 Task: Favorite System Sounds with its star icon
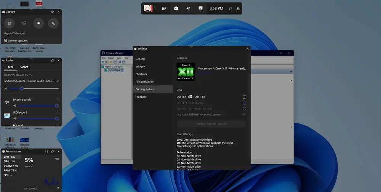coord(58,99)
